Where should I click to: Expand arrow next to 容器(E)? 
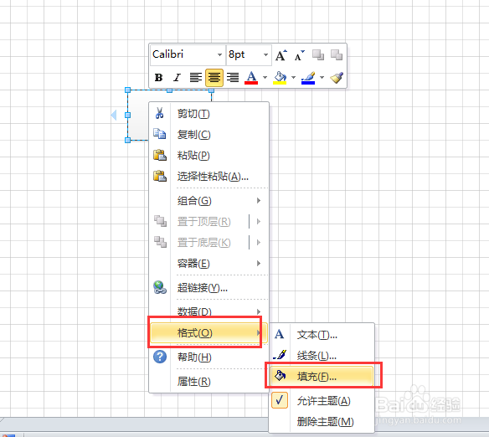tap(259, 264)
